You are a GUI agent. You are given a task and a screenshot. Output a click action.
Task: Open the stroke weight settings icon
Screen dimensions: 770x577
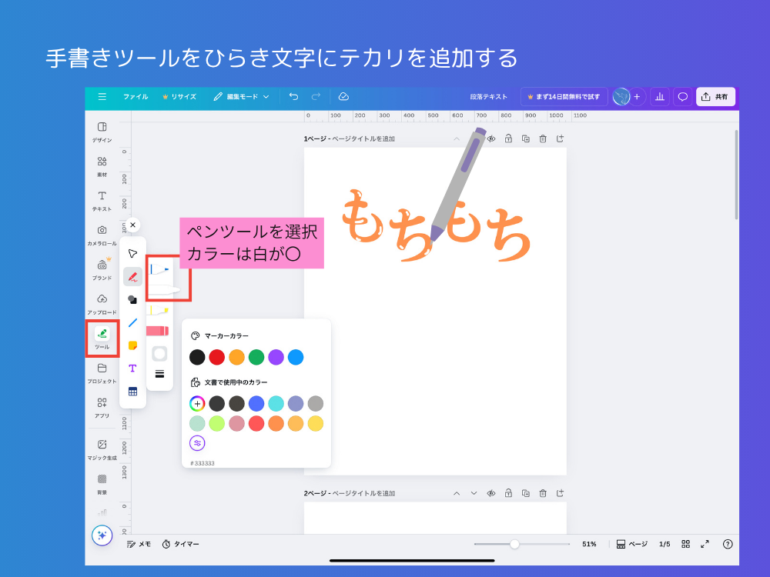(159, 374)
